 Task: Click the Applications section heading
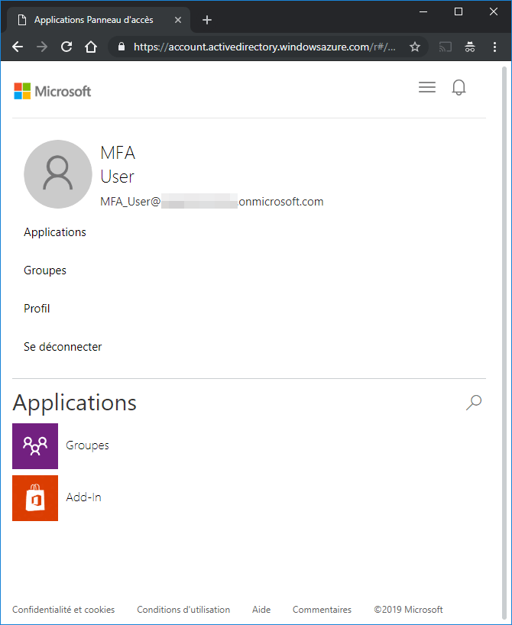click(75, 403)
